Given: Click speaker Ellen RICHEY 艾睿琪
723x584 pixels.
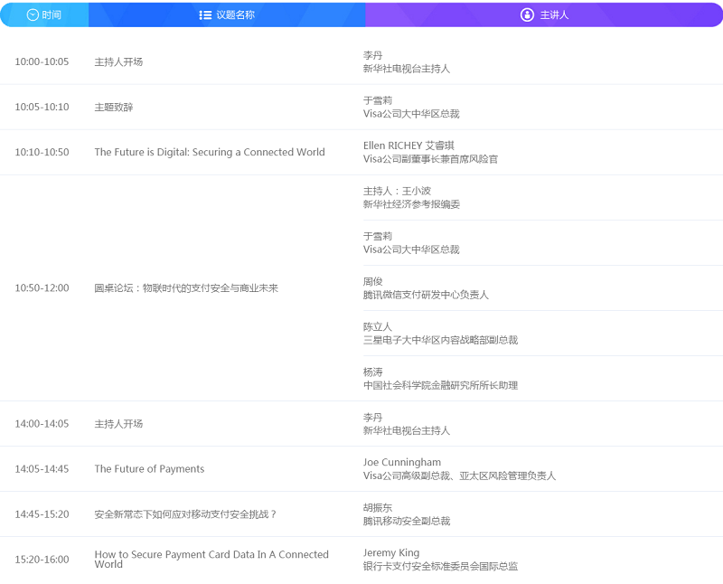Looking at the screenshot, I should point(408,146).
